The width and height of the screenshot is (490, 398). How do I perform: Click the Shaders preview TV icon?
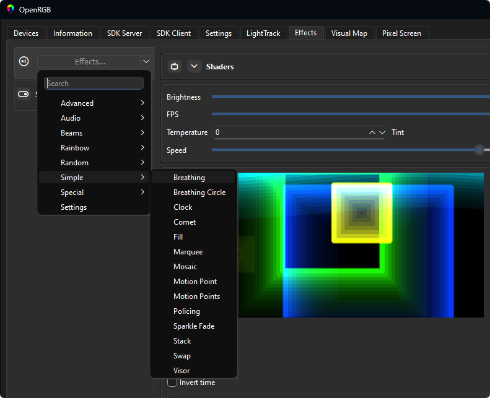click(174, 66)
